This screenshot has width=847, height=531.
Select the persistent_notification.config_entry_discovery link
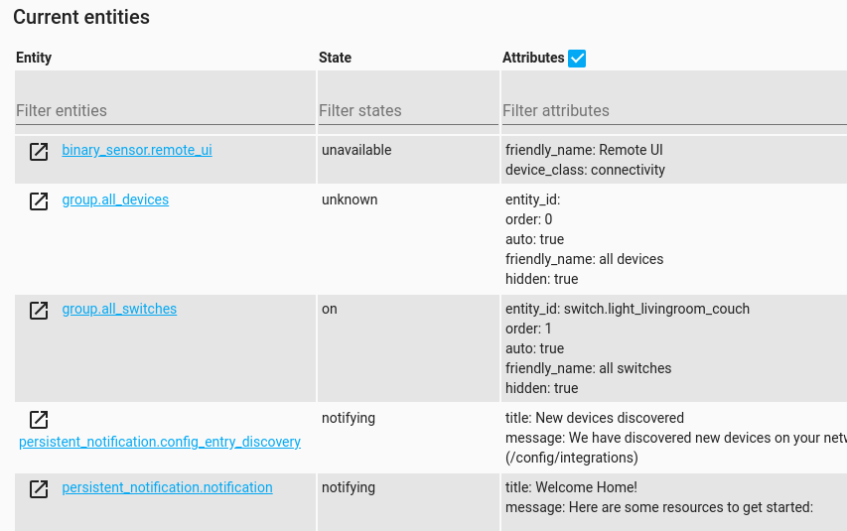point(160,442)
